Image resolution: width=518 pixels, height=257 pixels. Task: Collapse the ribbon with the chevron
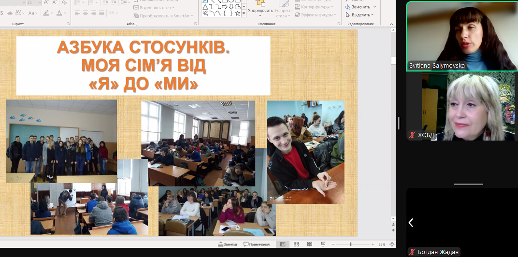point(391,24)
